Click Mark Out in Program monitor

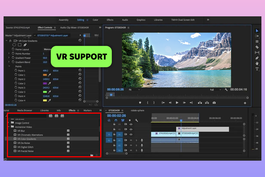coord(154,103)
